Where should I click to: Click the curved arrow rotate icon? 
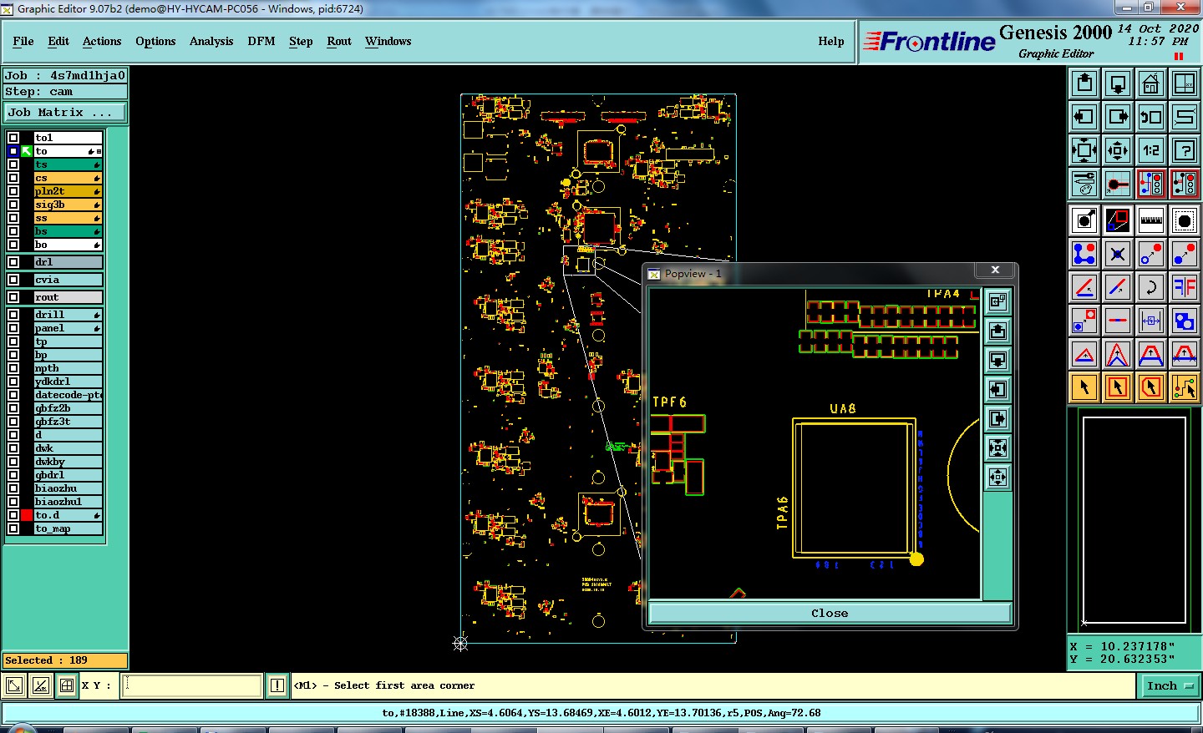(x=1151, y=287)
